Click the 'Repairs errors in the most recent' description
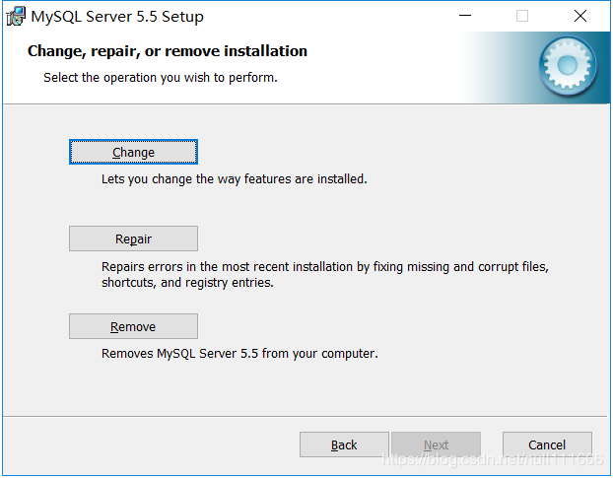The height and width of the screenshot is (478, 613). [324, 266]
